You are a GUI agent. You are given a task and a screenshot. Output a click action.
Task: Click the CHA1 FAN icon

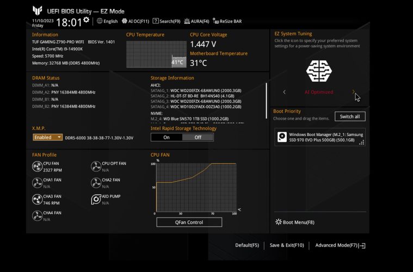(x=37, y=183)
